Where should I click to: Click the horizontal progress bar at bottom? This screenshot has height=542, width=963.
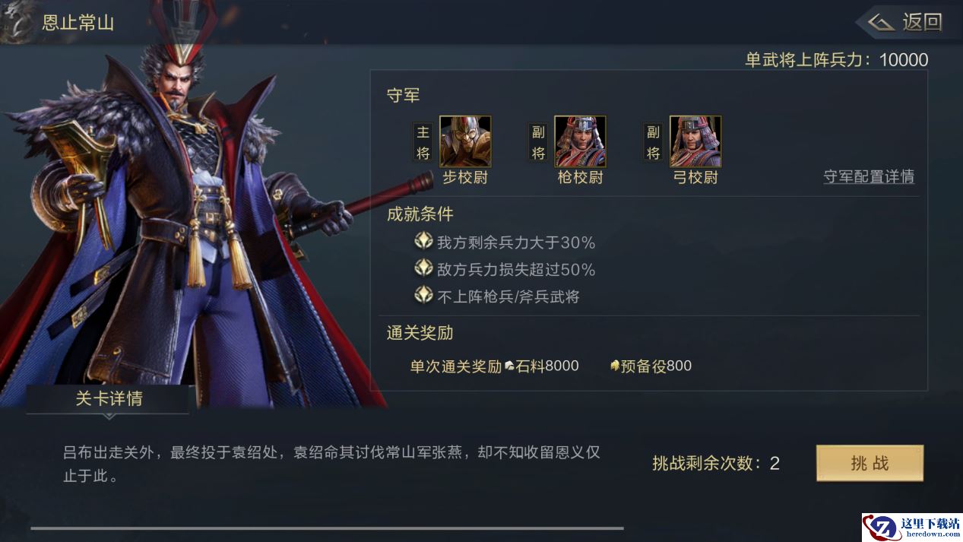click(x=327, y=528)
